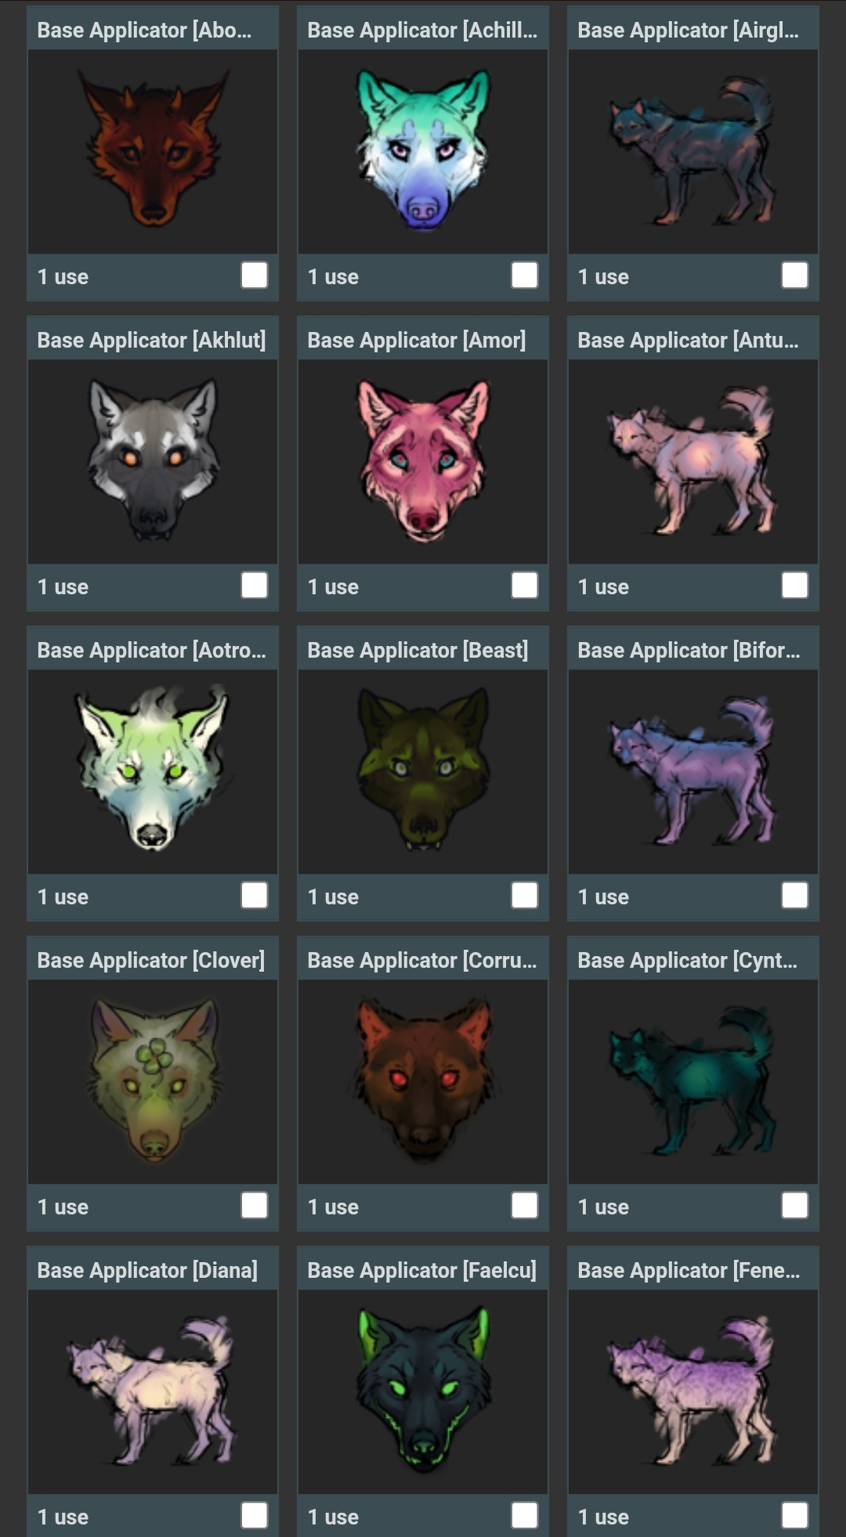The width and height of the screenshot is (846, 1537).
Task: Choose the teal Cynt full-body wolf icon
Action: point(692,1081)
